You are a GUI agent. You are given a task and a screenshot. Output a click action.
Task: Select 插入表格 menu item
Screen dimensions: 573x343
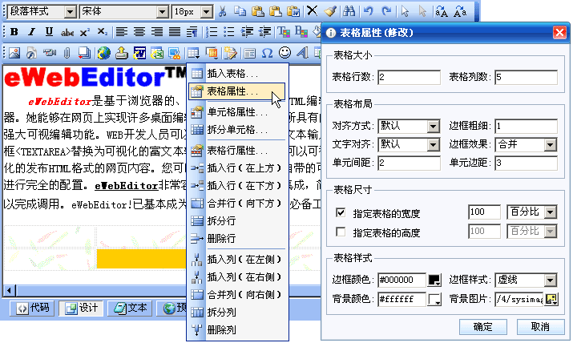tap(236, 74)
